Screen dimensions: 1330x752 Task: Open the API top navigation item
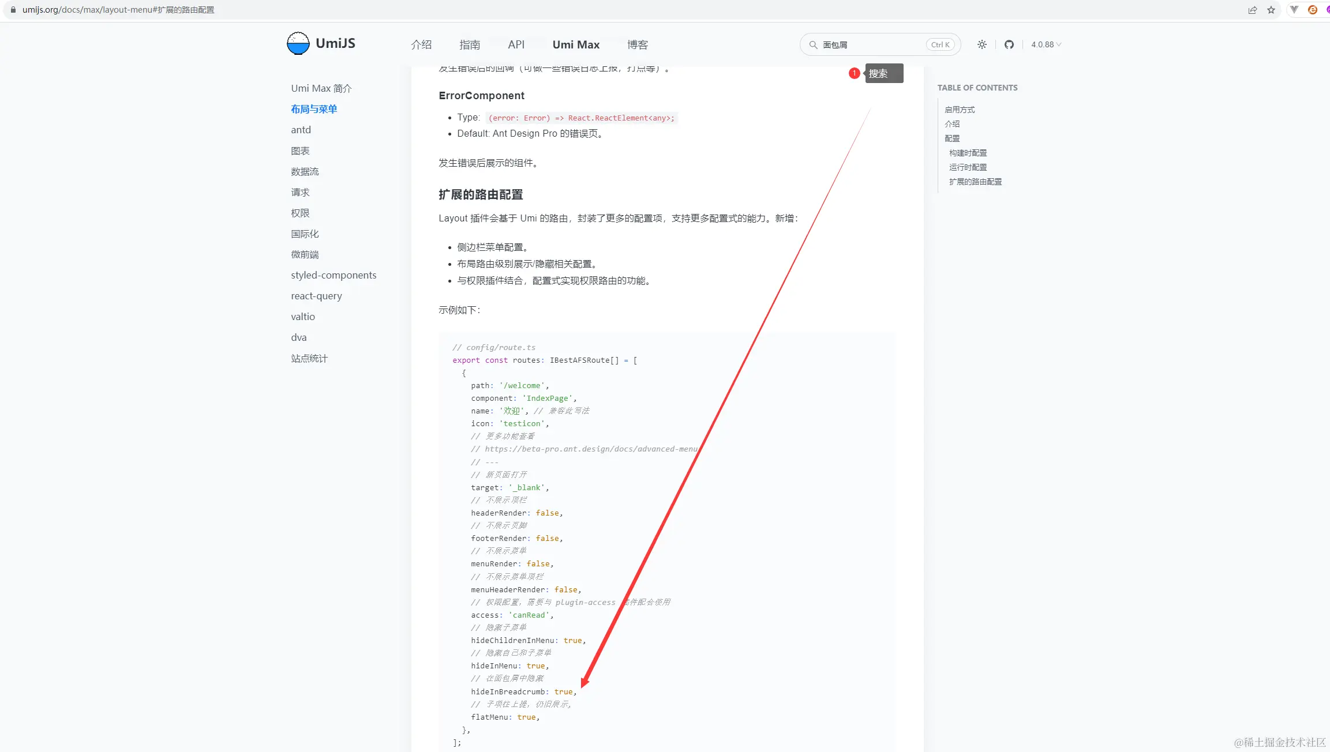[x=516, y=44]
